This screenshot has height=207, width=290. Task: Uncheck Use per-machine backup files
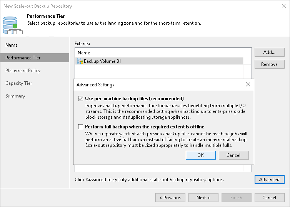[80, 99]
